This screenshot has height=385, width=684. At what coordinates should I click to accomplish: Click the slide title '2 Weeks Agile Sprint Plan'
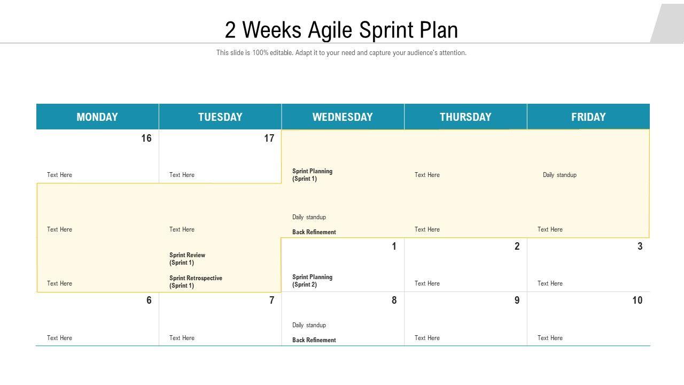[x=341, y=30]
